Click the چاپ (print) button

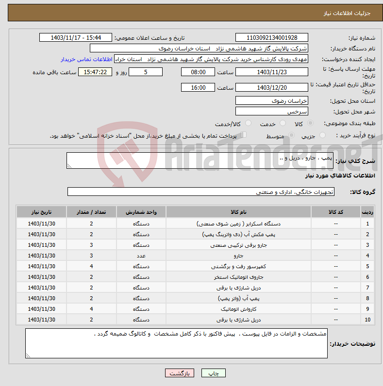tap(214, 373)
